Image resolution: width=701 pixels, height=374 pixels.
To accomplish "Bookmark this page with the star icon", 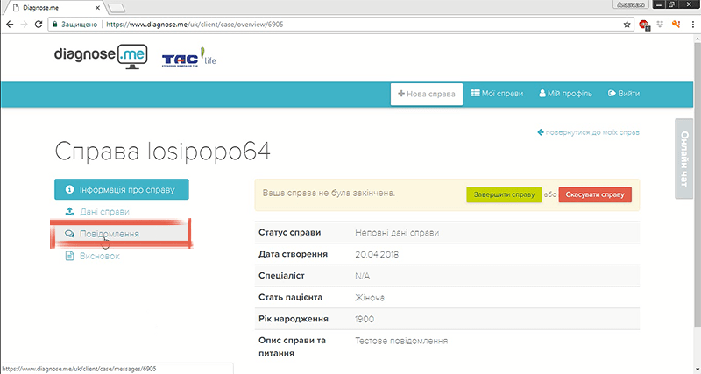I will pos(627,24).
